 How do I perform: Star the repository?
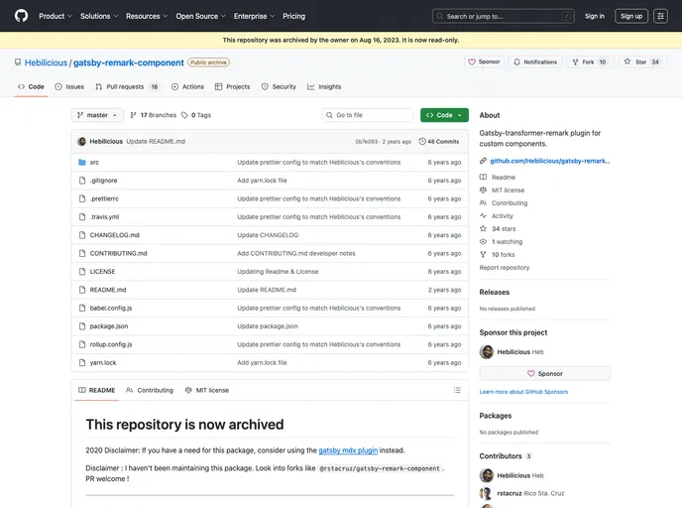click(642, 62)
